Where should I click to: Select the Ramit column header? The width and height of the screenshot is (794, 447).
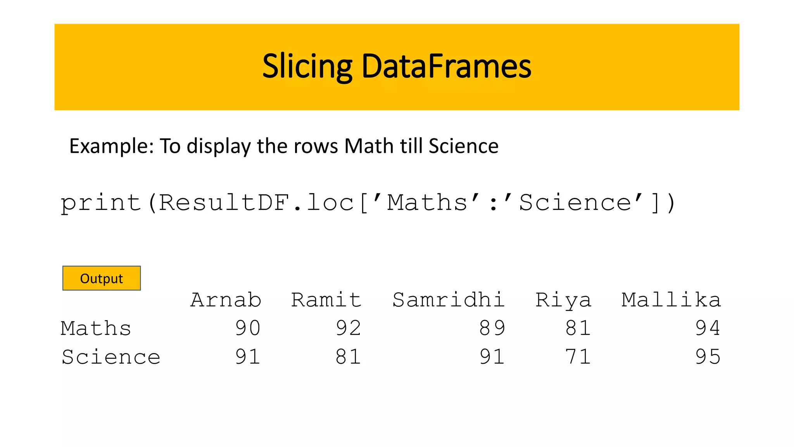[x=326, y=300]
